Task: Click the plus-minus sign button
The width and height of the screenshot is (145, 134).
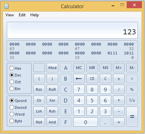Action: 119,79
